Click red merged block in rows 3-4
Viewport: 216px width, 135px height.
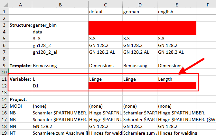pyautogui.click(x=142, y=28)
